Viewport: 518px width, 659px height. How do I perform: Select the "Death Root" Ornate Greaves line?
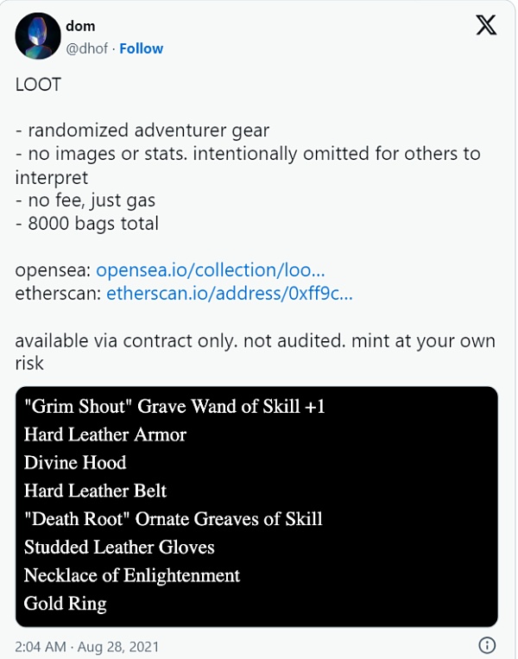(173, 519)
